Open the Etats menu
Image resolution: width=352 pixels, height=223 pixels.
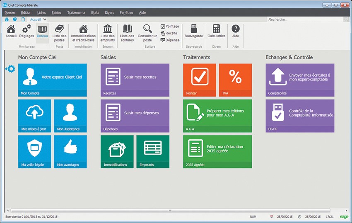(x=95, y=12)
